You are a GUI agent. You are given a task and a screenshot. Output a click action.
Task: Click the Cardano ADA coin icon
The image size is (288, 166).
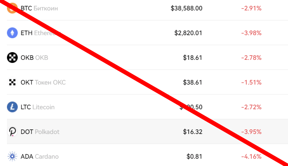12,156
